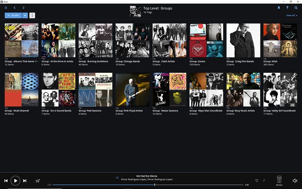
Task: Click the artist name Omar Rodriguez-Lopez
Action: (x=147, y=179)
